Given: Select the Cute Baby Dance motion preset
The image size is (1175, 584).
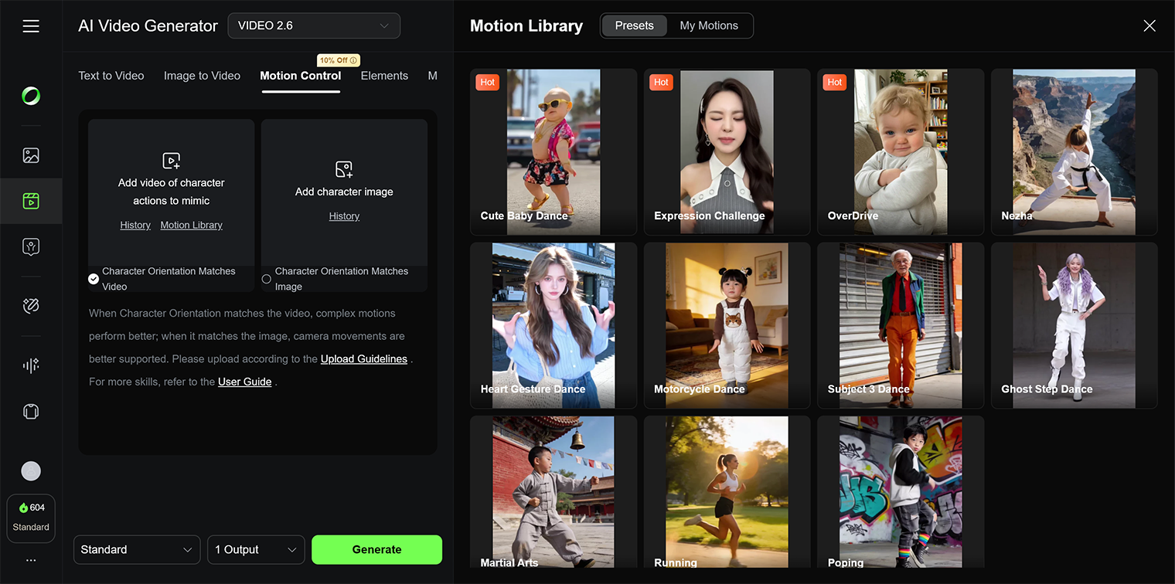Looking at the screenshot, I should pyautogui.click(x=553, y=152).
